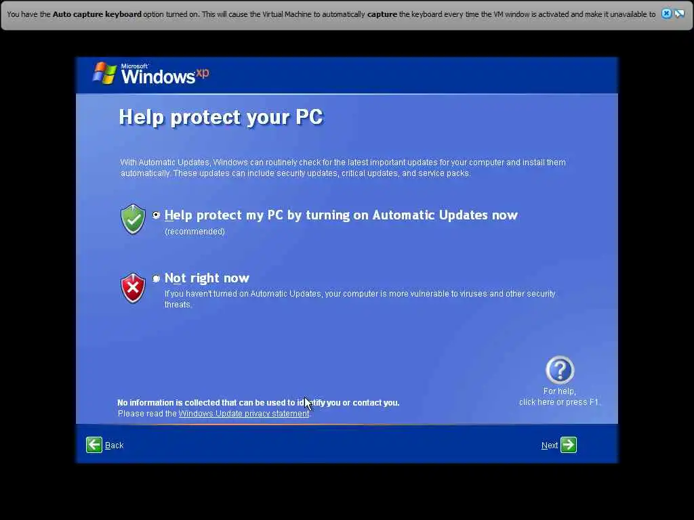The width and height of the screenshot is (694, 520).
Task: Select the Not right now radio button
Action: click(x=157, y=278)
